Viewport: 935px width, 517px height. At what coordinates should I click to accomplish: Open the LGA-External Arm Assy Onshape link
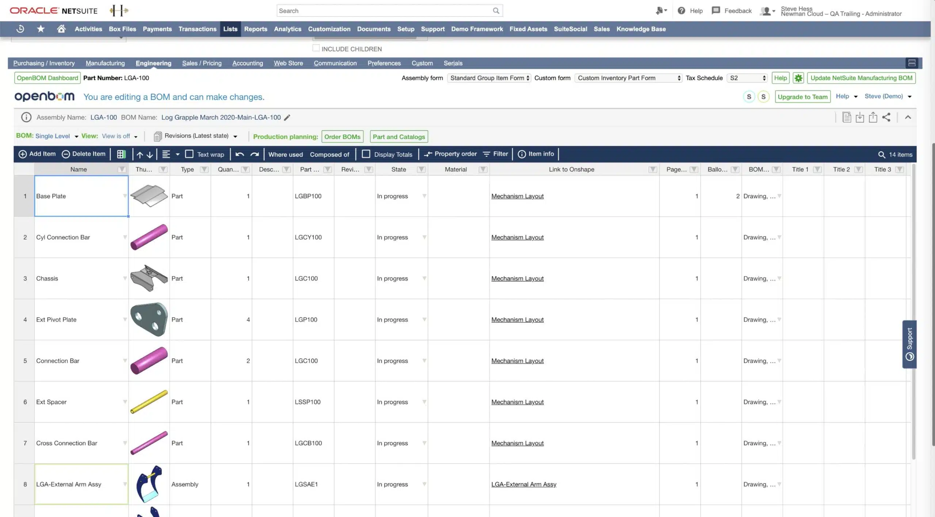point(524,484)
